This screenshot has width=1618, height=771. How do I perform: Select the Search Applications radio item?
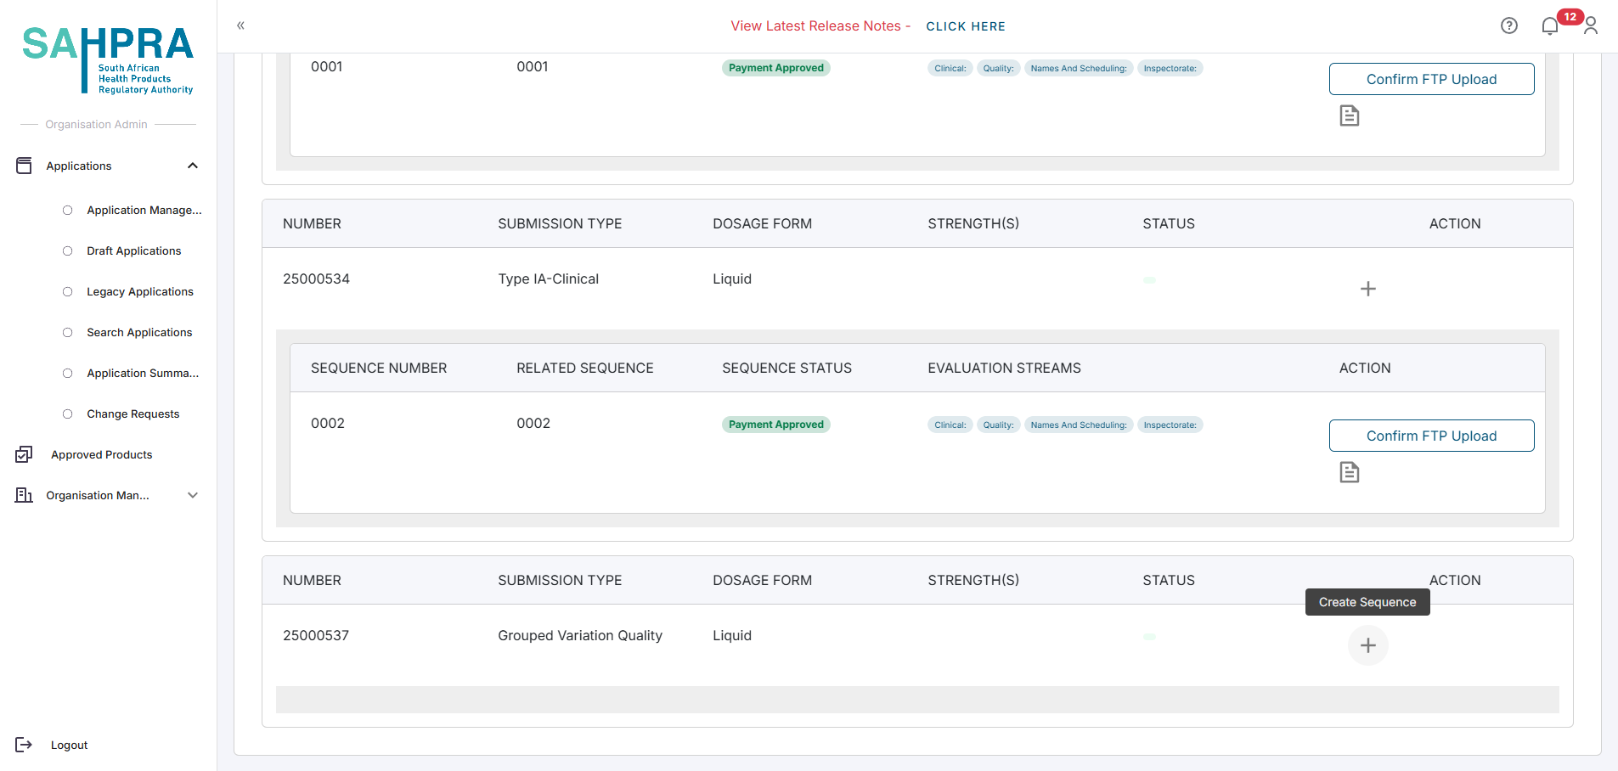pos(68,333)
